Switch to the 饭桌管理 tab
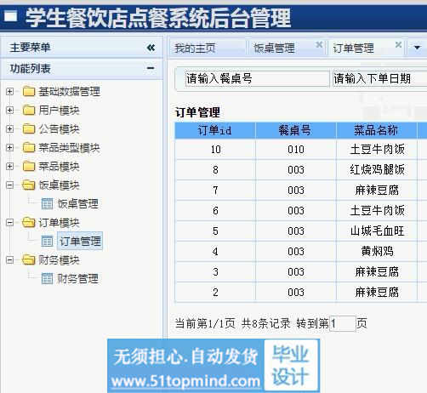This screenshot has height=393, width=427. coord(274,48)
